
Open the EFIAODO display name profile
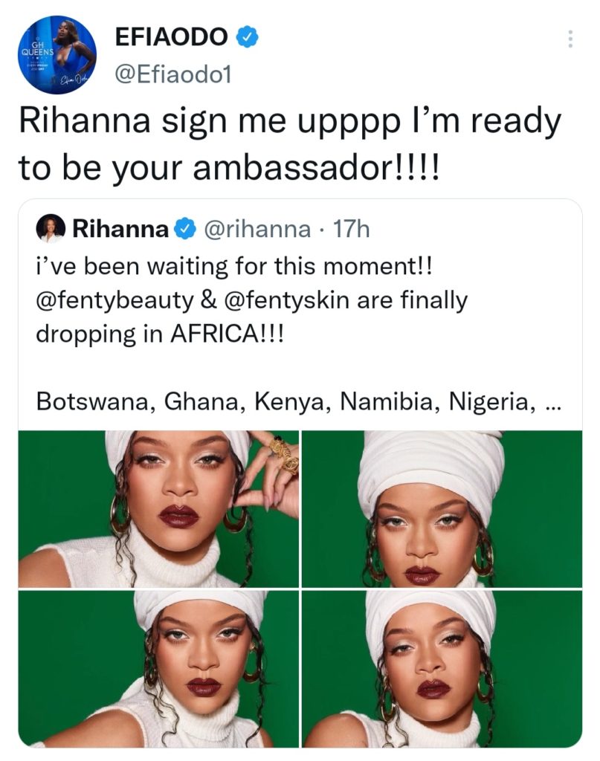tap(171, 37)
